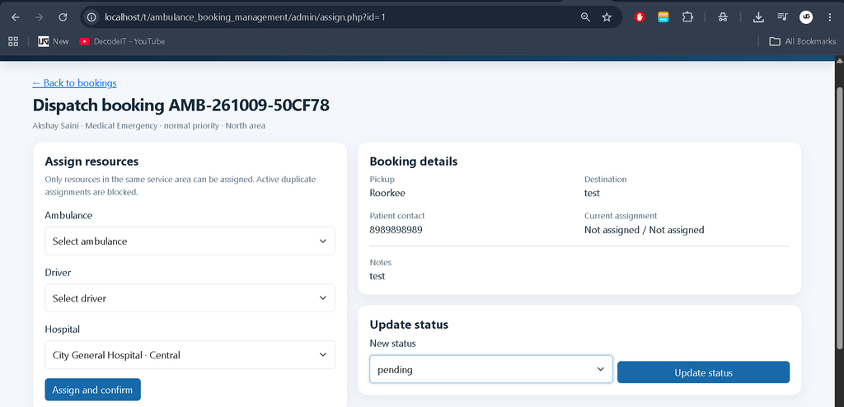Open the New bookmark
Image resolution: width=844 pixels, height=407 pixels.
pyautogui.click(x=54, y=41)
